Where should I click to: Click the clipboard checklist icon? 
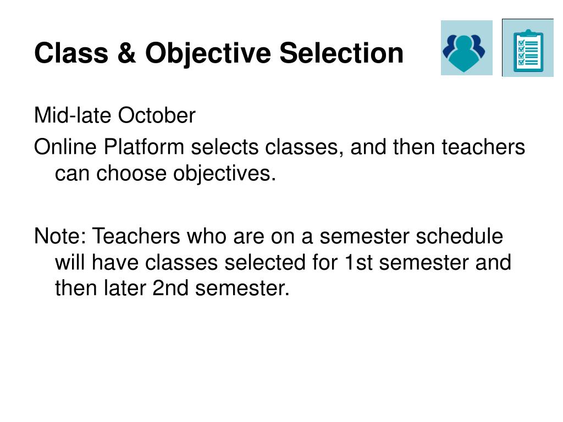tap(527, 48)
